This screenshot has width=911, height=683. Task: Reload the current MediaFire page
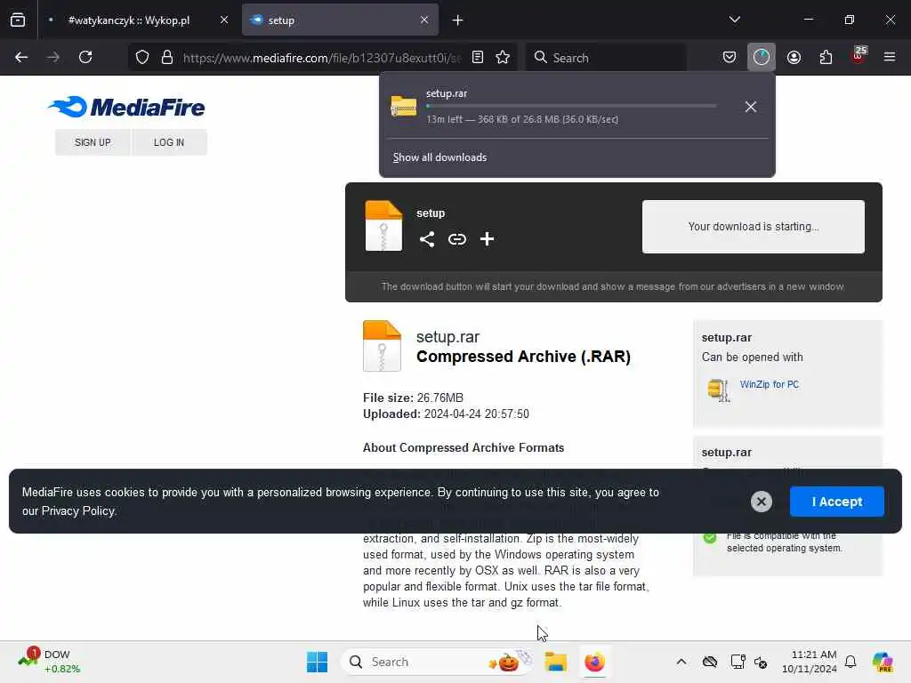coord(85,57)
